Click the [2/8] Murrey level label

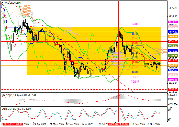click(x=135, y=62)
